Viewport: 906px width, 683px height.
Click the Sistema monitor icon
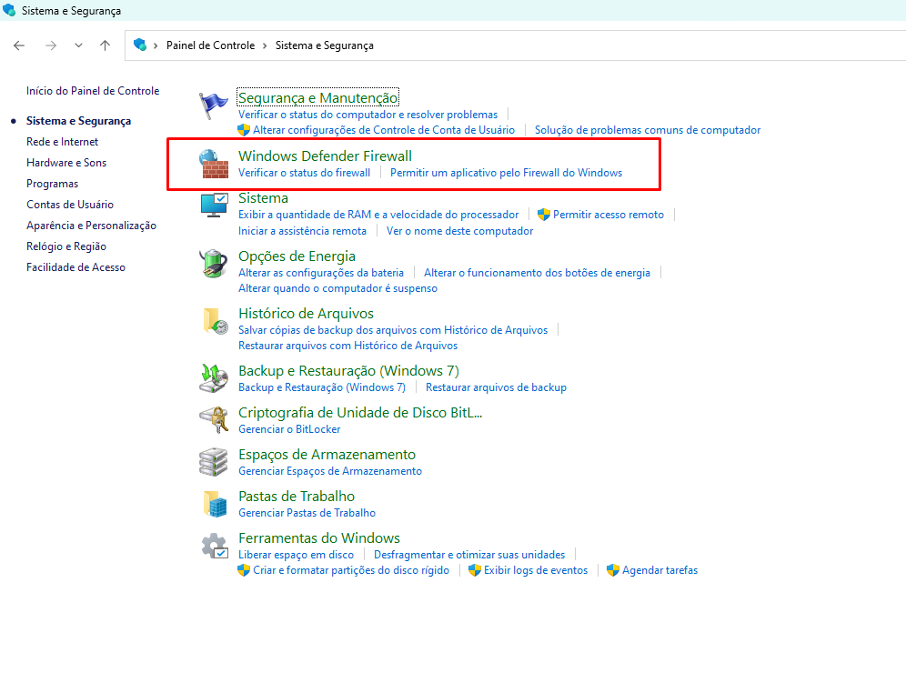[215, 206]
